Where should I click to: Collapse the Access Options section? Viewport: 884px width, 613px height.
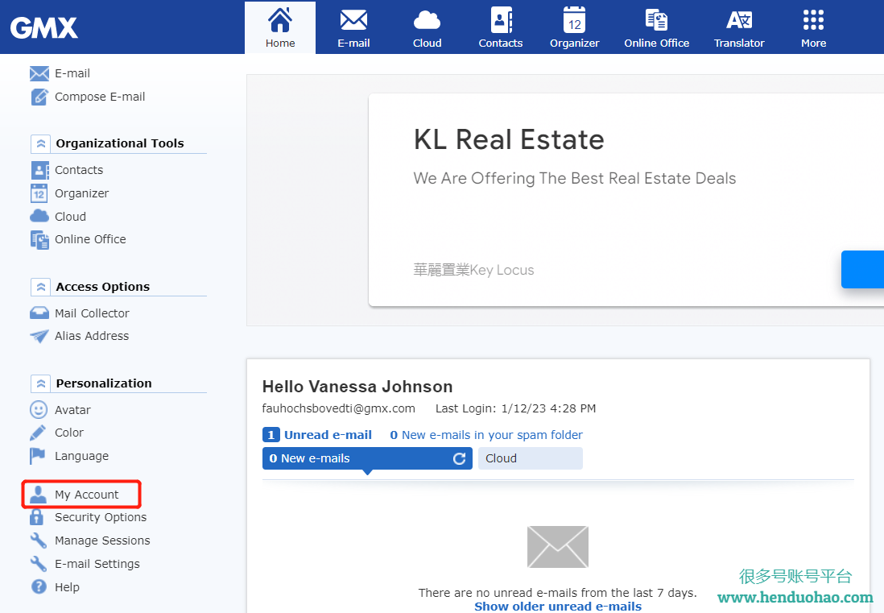click(x=40, y=287)
